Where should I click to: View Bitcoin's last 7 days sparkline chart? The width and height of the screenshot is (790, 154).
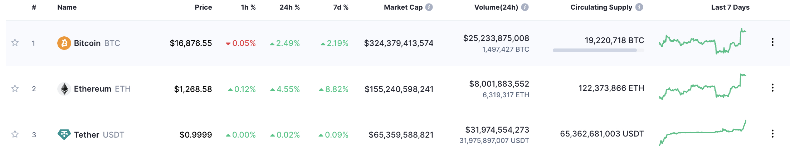(703, 41)
